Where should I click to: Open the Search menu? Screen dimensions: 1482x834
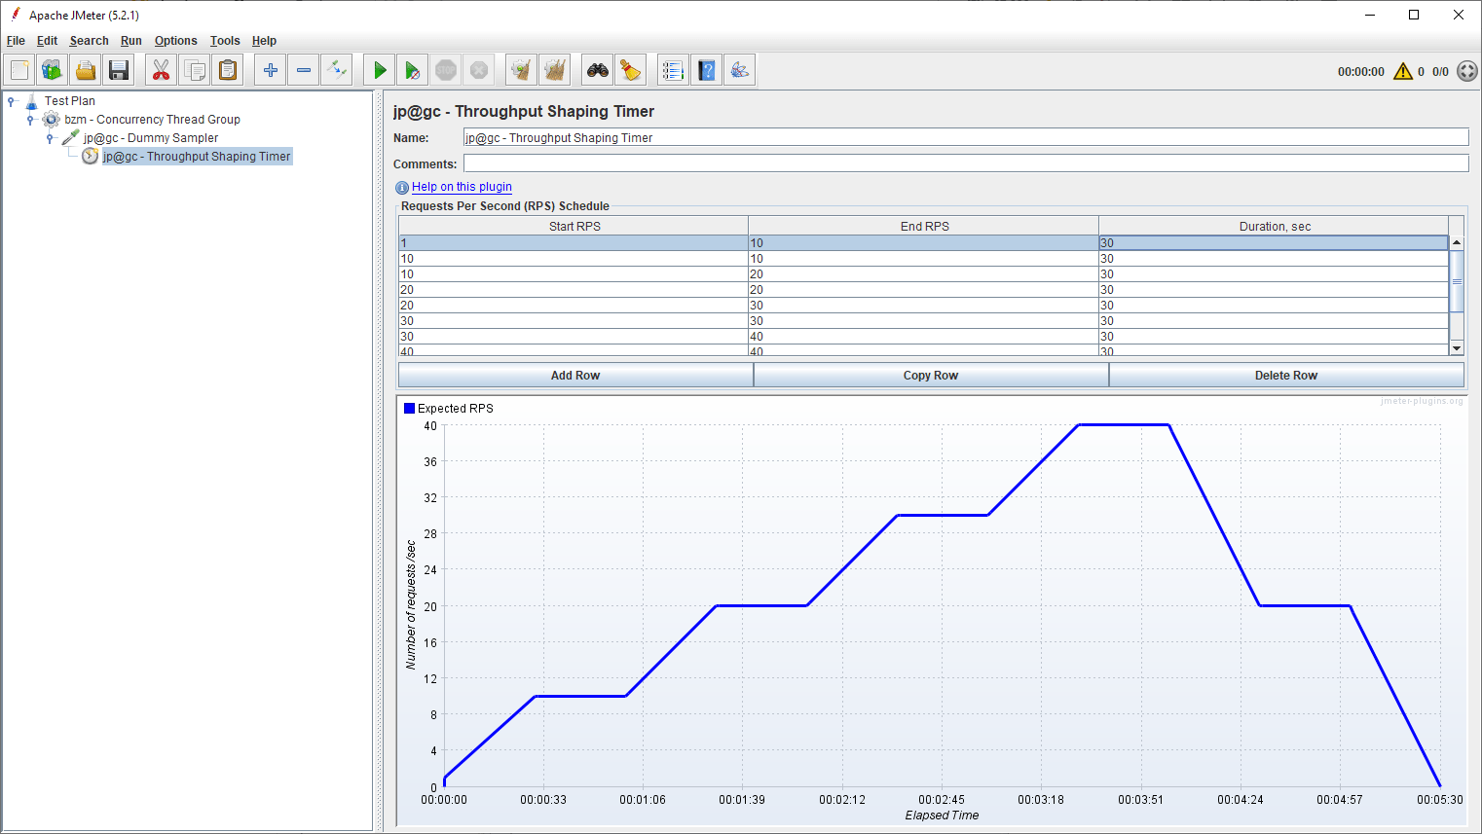coord(89,41)
